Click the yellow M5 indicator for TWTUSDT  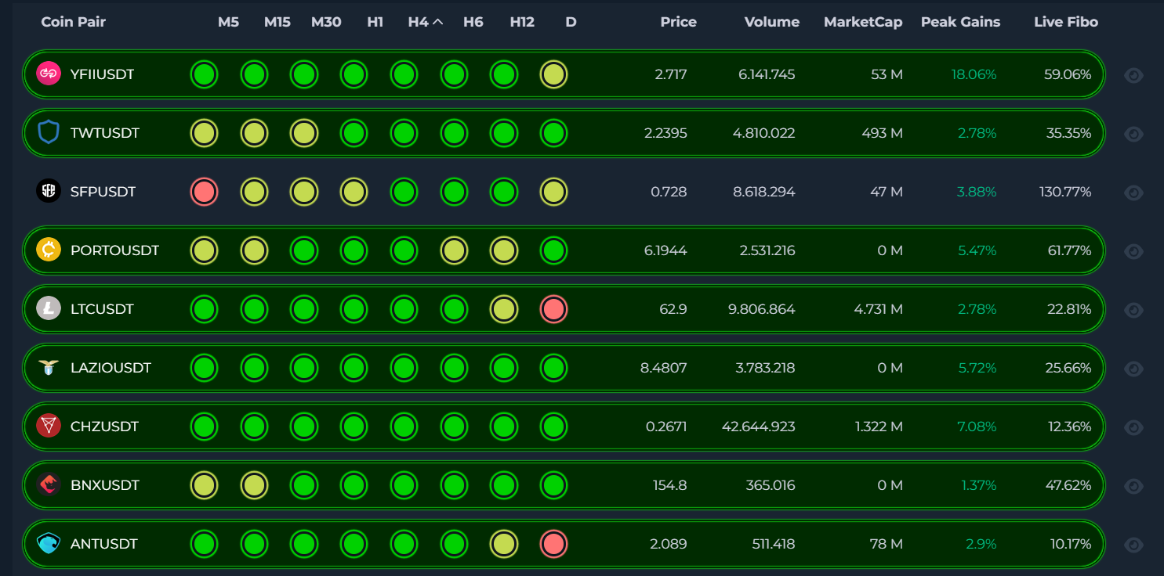pyautogui.click(x=204, y=133)
